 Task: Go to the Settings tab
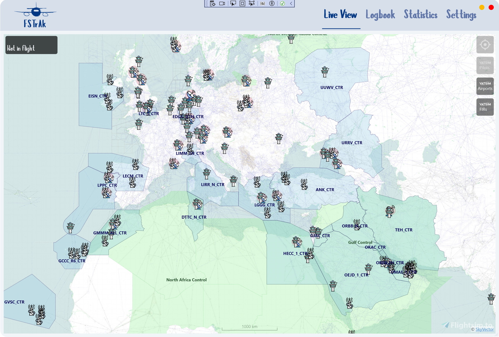coord(461,15)
